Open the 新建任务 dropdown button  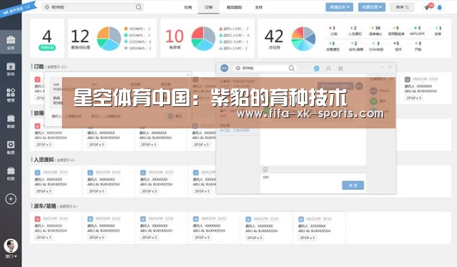339,7
